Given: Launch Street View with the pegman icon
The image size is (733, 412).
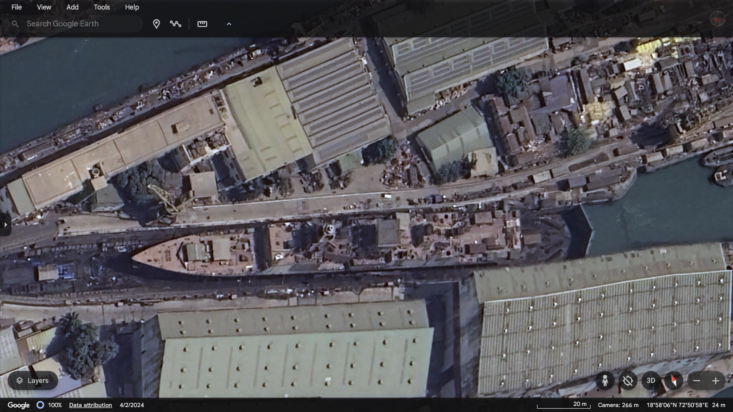Looking at the screenshot, I should coord(605,381).
